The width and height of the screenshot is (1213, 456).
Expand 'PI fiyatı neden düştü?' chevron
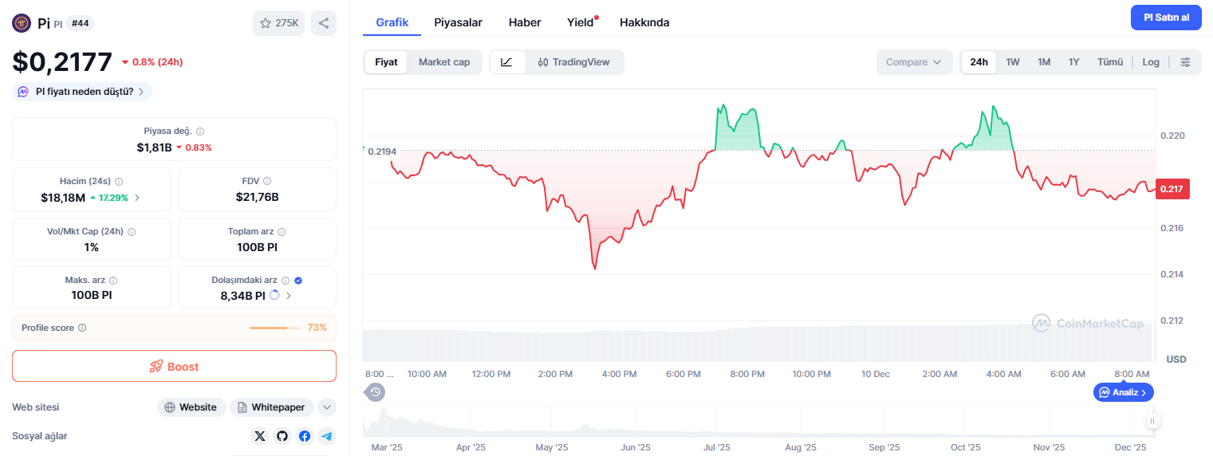141,92
